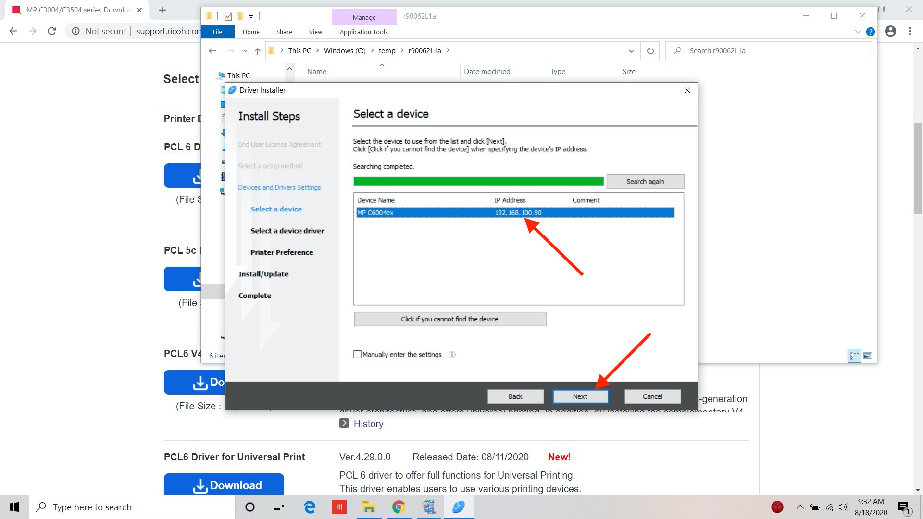This screenshot has height=519, width=923.
Task: Open View tab in Explorer ribbon
Action: click(315, 32)
